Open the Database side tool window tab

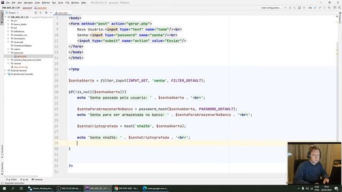tap(340, 18)
